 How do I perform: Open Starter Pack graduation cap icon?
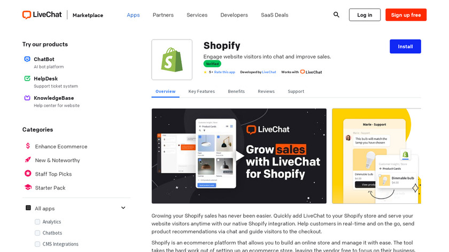click(28, 187)
